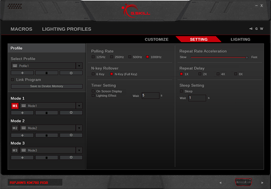This screenshot has height=189, width=271.
Task: Expand the Mode3 dropdown arrow
Action: (79, 150)
